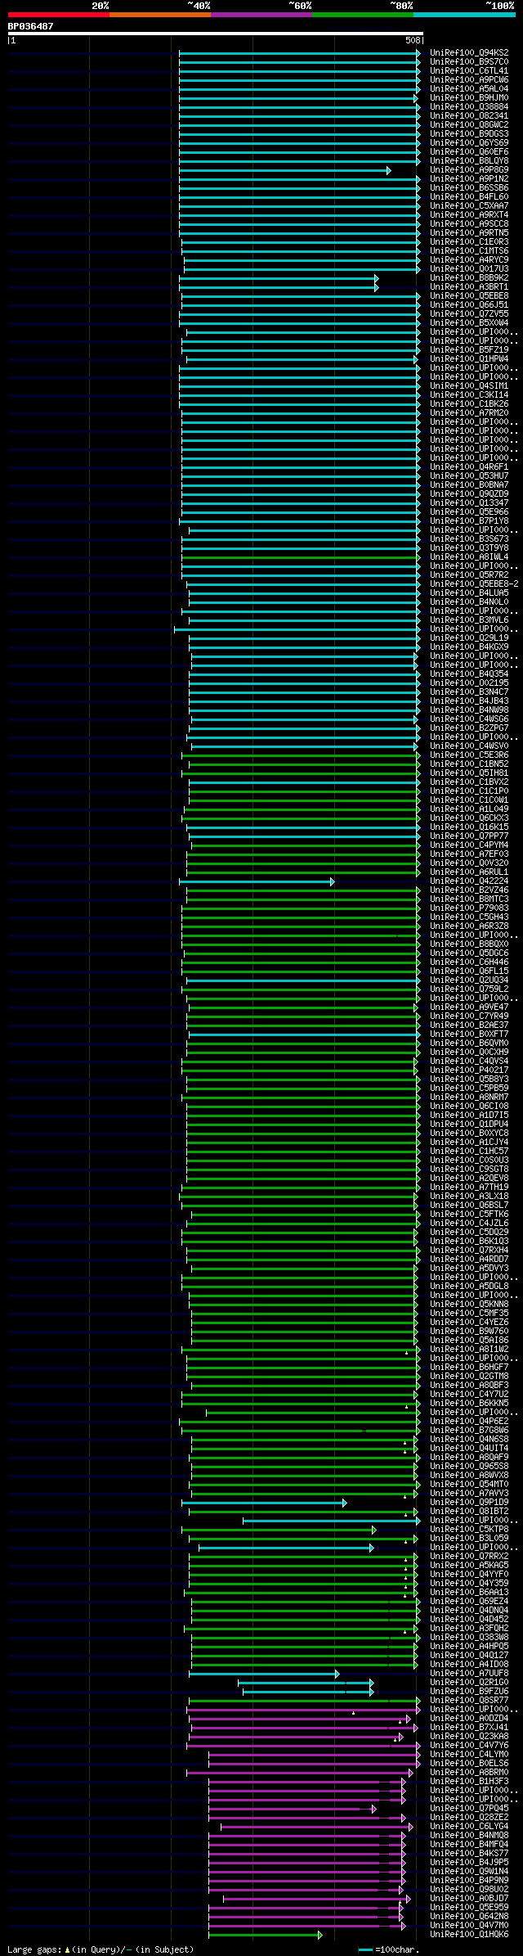Click the red segment of the identity color scale

(59, 15)
